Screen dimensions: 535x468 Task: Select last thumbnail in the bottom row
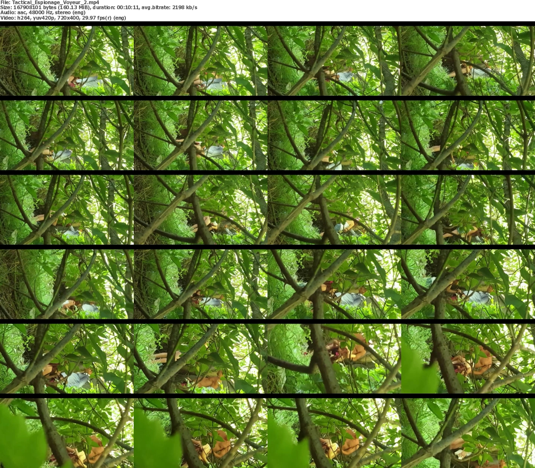coord(468,433)
